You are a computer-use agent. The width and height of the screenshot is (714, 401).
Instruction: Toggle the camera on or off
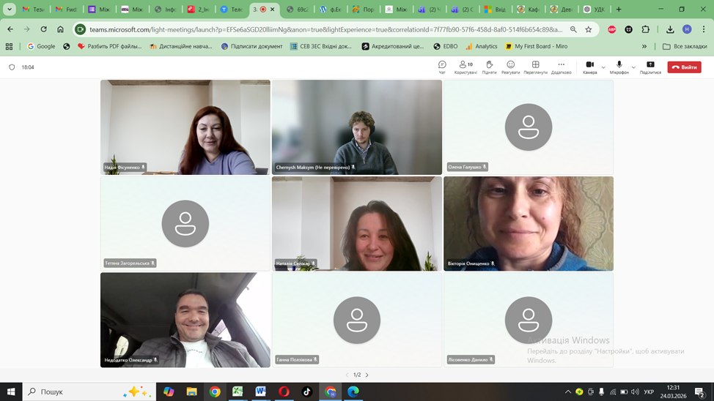[x=589, y=67]
